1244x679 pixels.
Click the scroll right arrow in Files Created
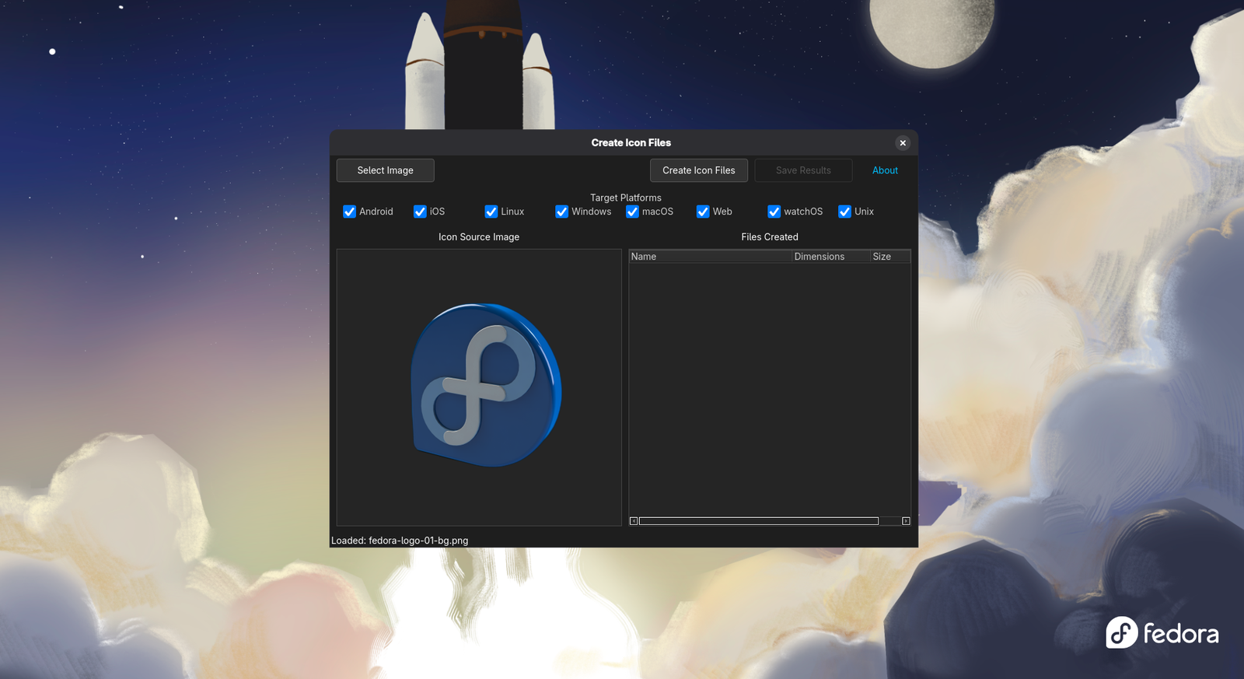click(906, 521)
